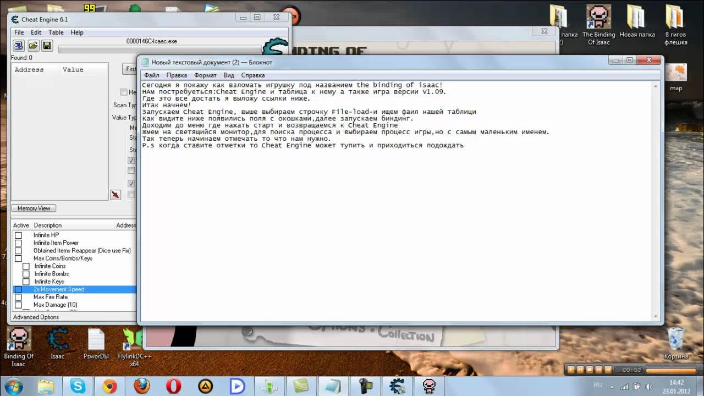The image size is (704, 396).
Task: Open Windows Explorer from the taskbar
Action: click(46, 386)
